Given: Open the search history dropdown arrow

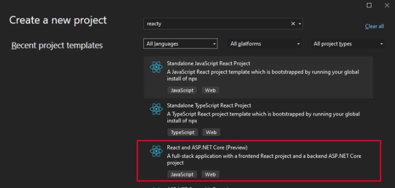Looking at the screenshot, I should [300, 24].
